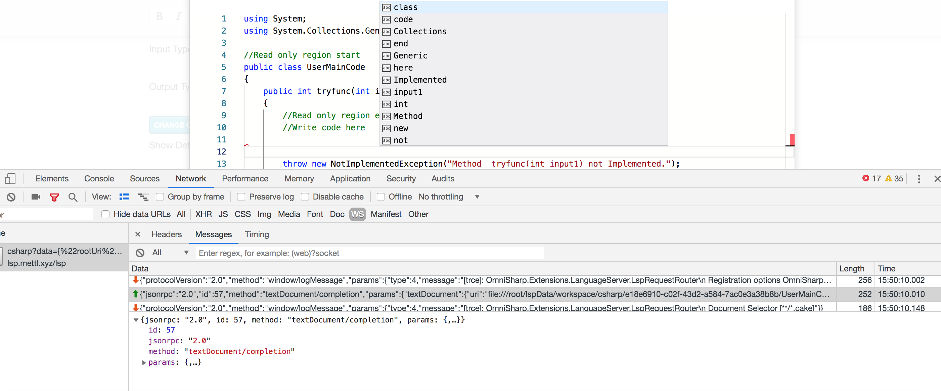The image size is (941, 391).
Task: Clear the network requests list
Action: (11, 197)
